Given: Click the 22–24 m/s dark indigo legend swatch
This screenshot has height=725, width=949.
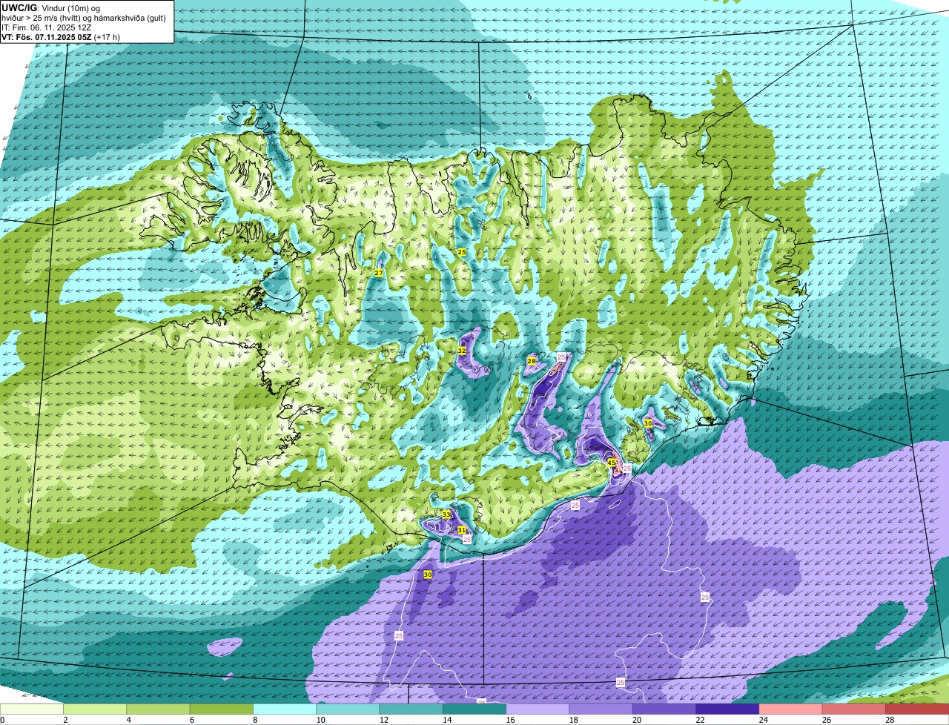Looking at the screenshot, I should point(727,709).
